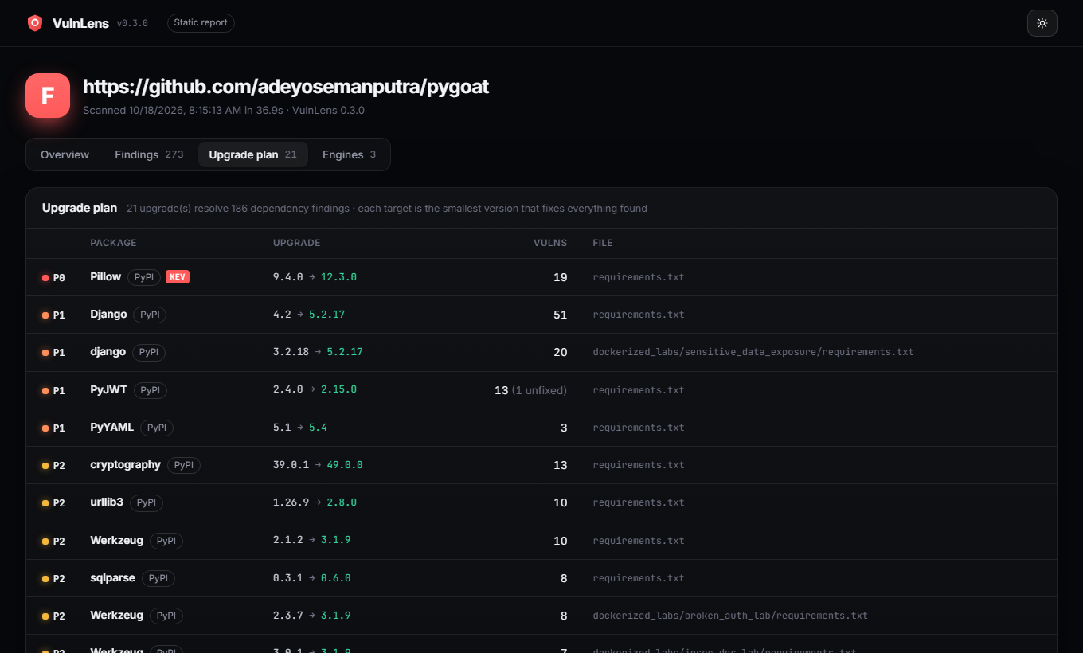Select the urllib3 package name
Viewport: 1083px width, 653px height.
click(x=107, y=502)
